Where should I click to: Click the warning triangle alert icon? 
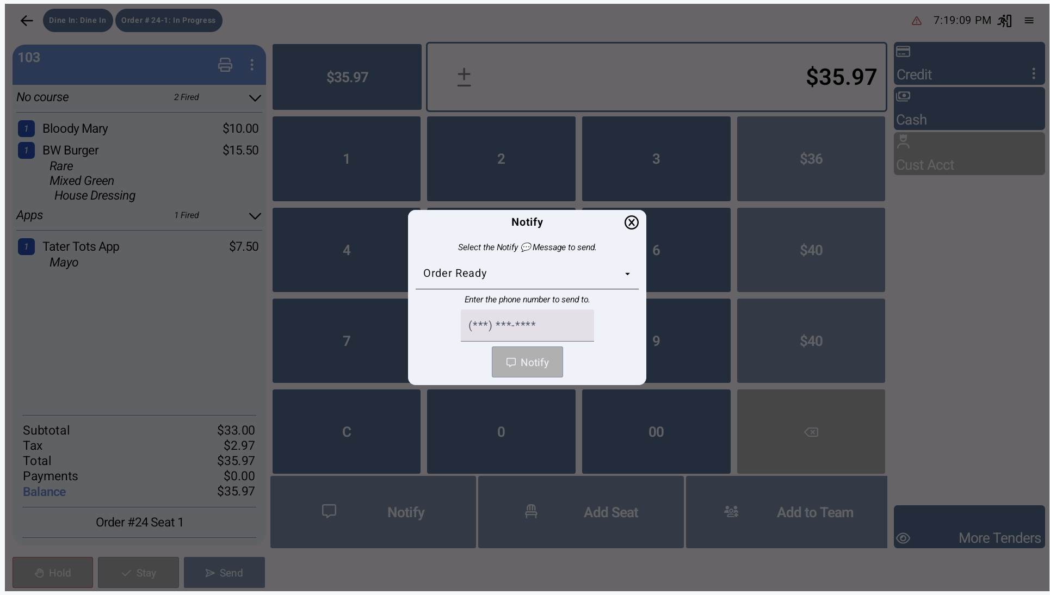tap(916, 21)
